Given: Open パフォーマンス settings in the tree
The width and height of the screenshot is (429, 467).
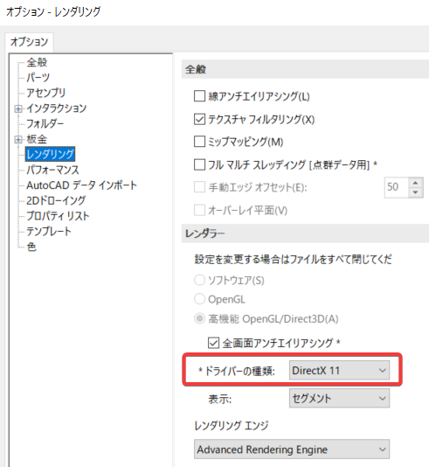Looking at the screenshot, I should 53,170.
